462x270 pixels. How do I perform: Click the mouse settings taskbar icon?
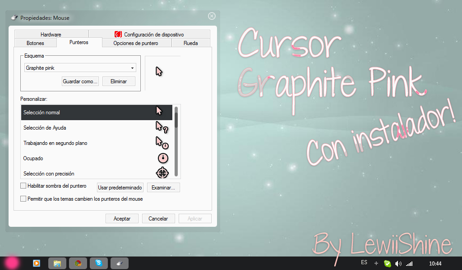point(119,263)
